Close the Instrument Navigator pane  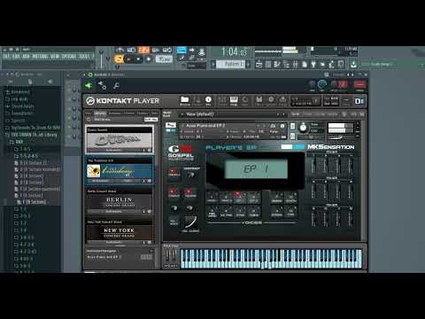151,251
